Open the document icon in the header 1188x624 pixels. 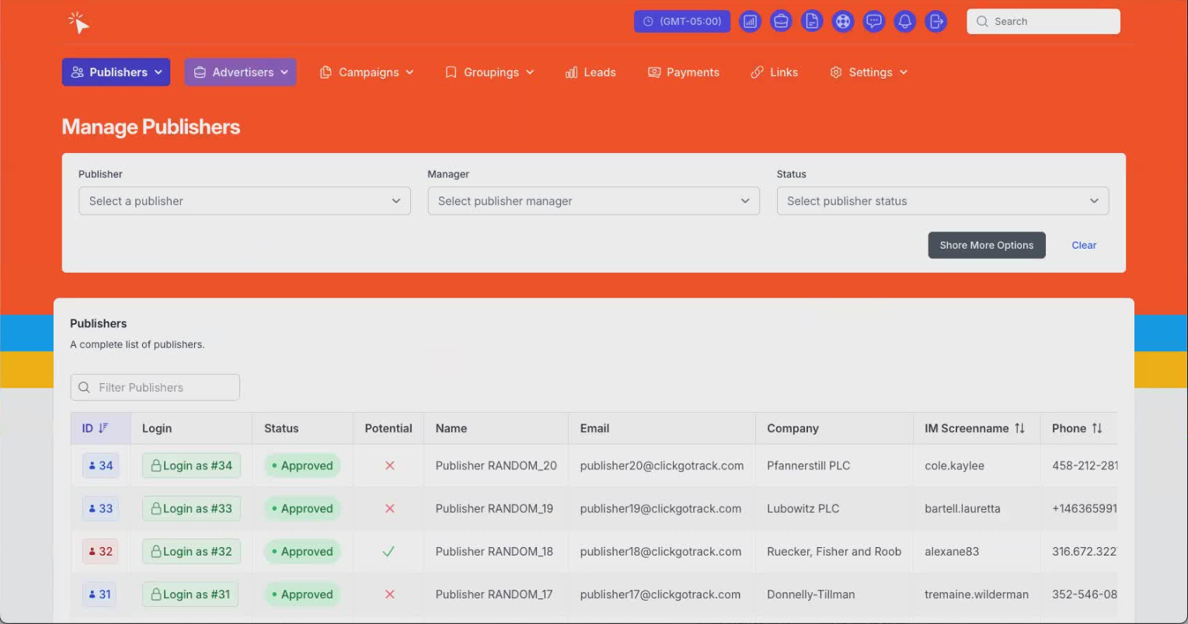[812, 22]
